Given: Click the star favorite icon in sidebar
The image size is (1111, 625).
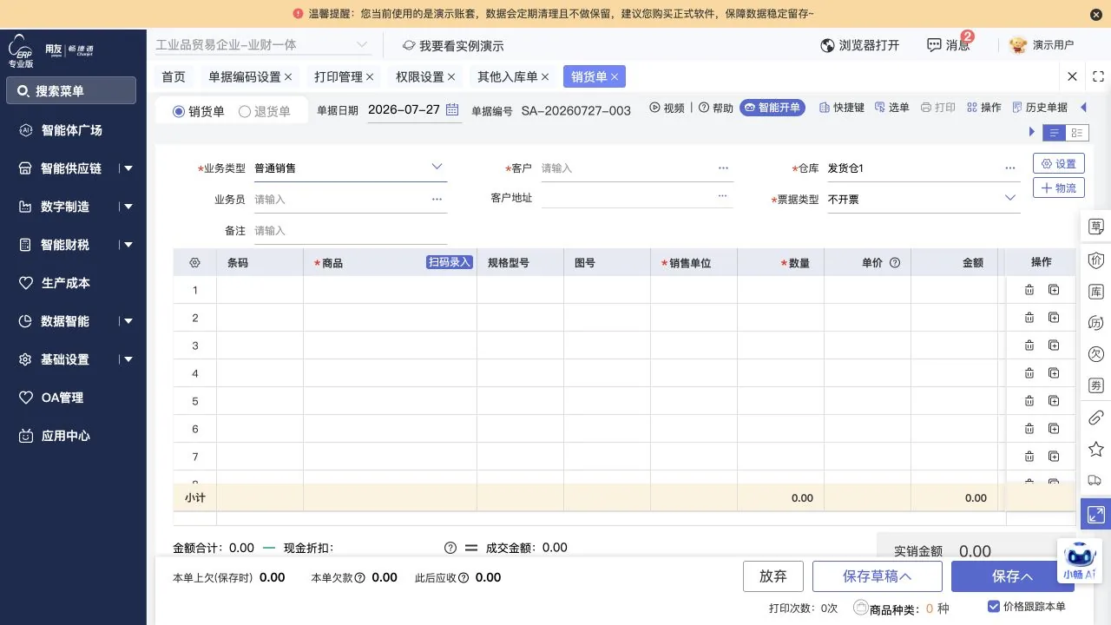Looking at the screenshot, I should pyautogui.click(x=1096, y=449).
